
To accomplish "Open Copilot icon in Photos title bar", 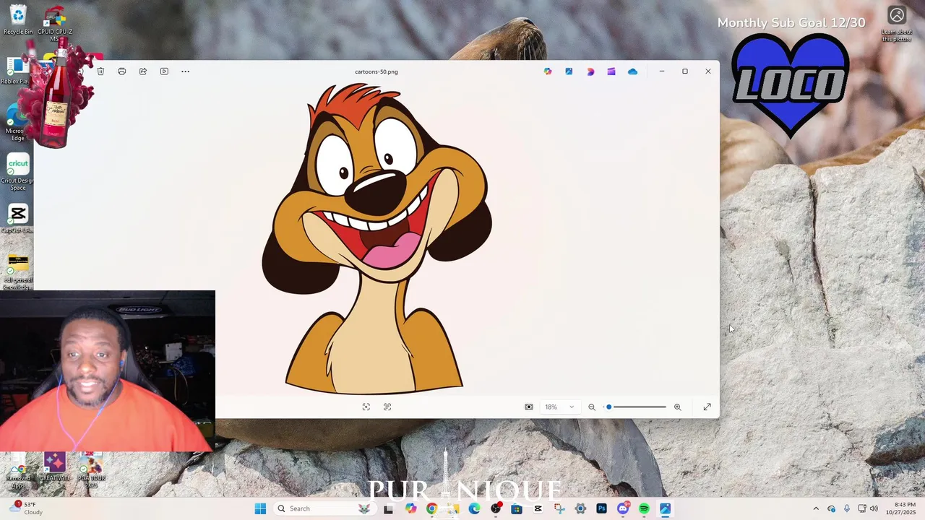I will (548, 71).
